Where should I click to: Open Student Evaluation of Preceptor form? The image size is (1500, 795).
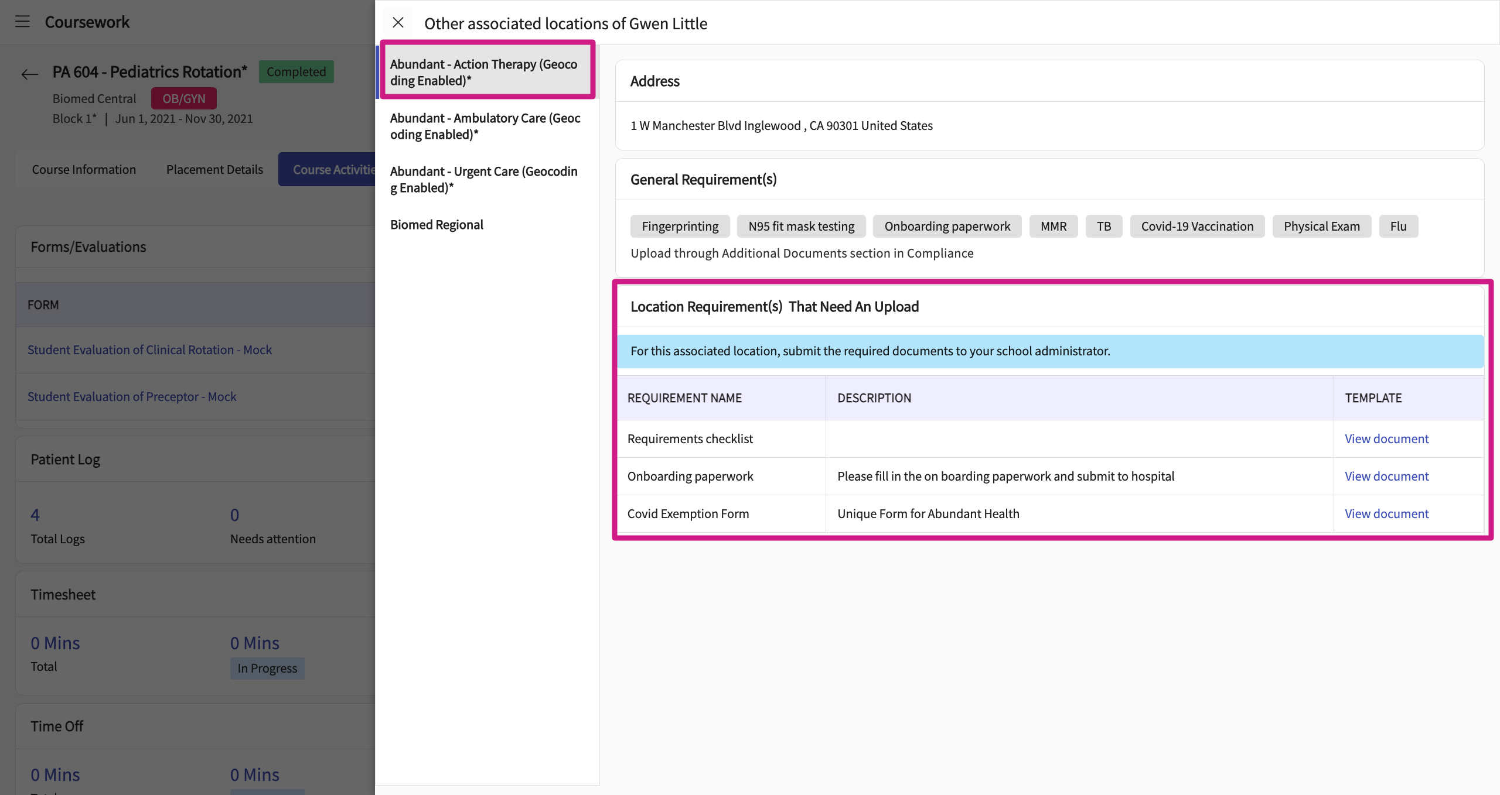tap(132, 396)
